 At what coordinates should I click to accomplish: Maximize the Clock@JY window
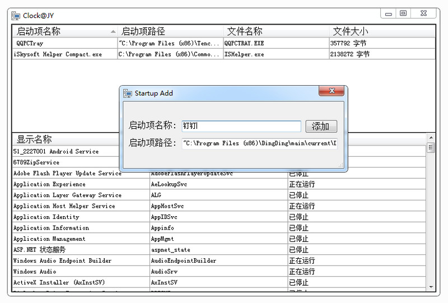[x=403, y=13]
